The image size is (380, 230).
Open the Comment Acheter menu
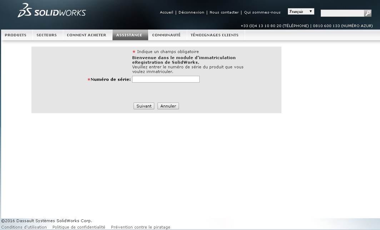click(86, 35)
